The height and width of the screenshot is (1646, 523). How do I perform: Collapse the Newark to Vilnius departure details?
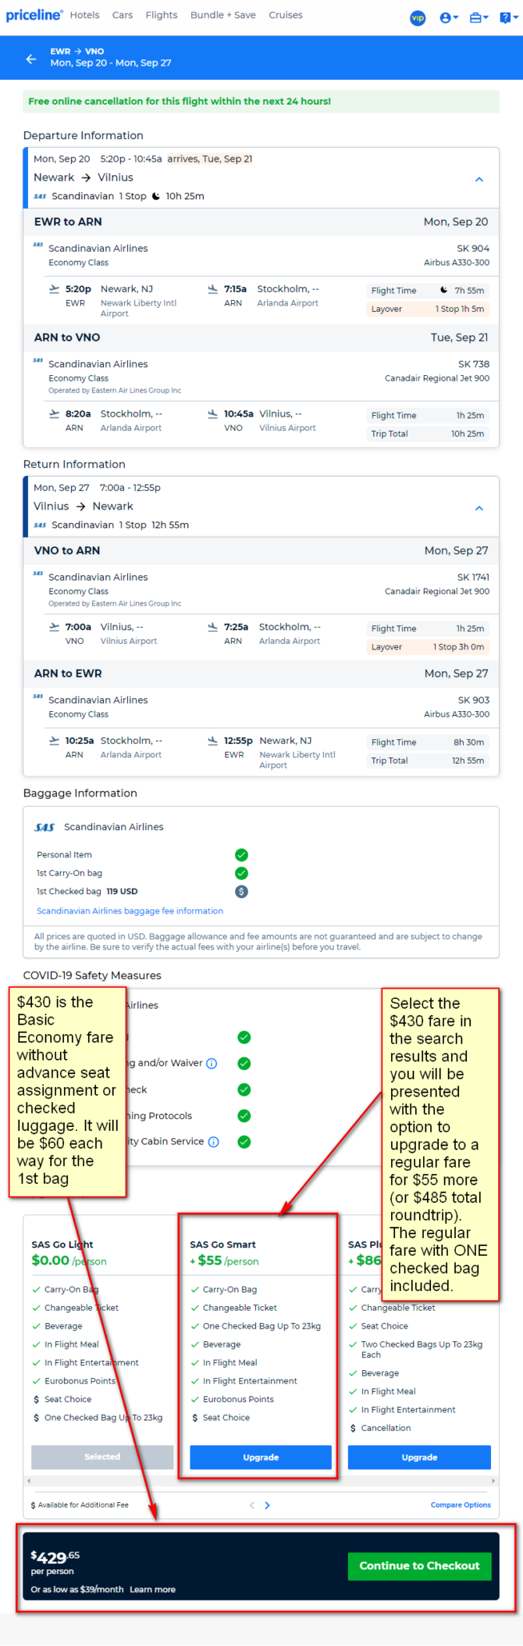pos(479,179)
